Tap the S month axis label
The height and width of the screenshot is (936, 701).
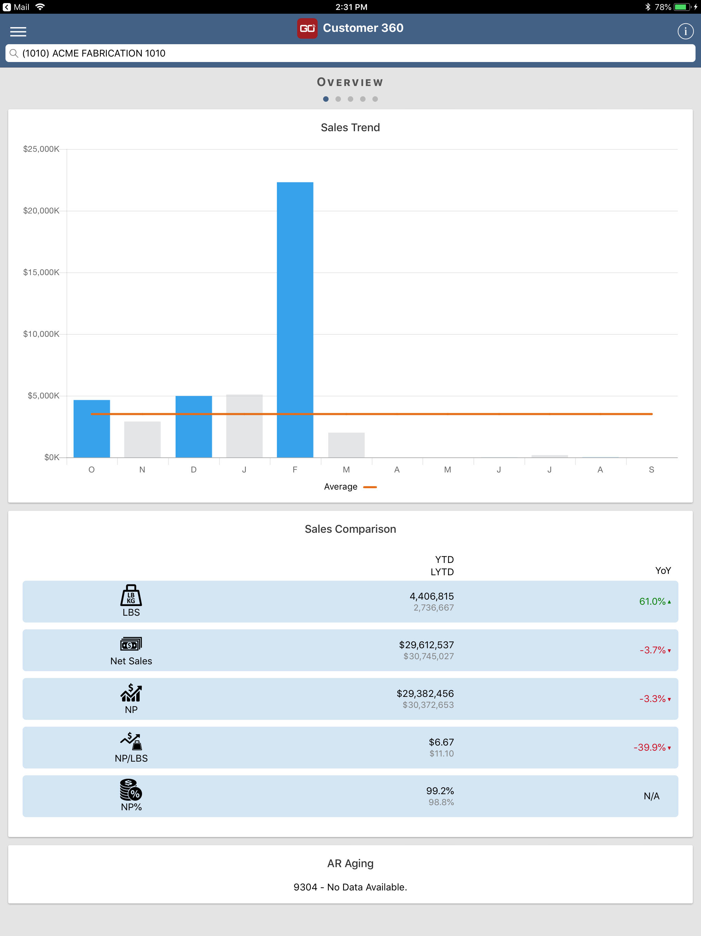tap(651, 470)
